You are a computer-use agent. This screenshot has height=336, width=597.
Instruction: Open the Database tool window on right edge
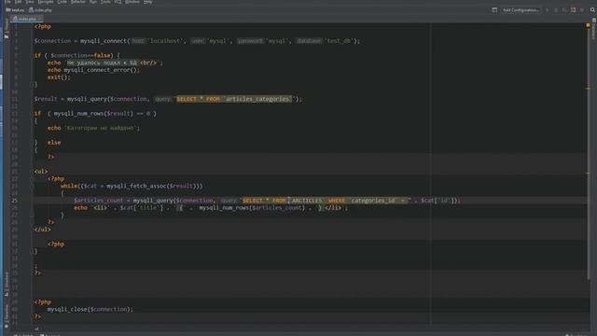click(x=593, y=30)
